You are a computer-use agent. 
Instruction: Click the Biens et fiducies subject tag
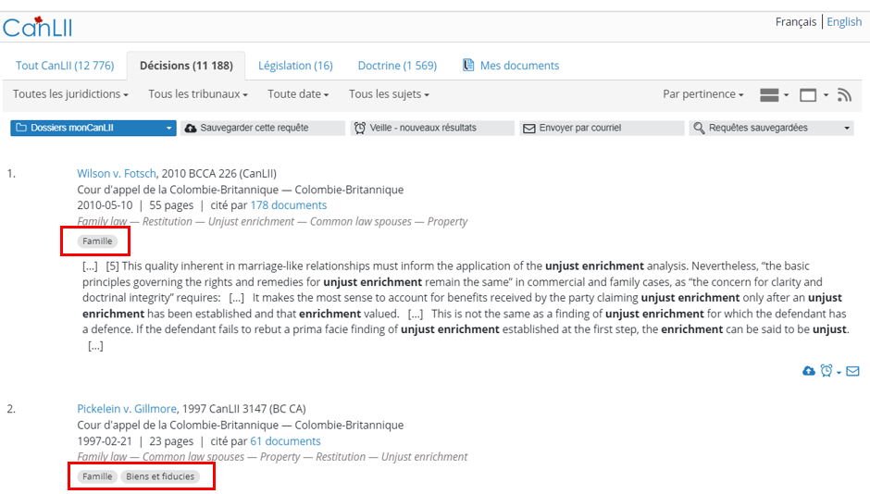click(x=160, y=476)
